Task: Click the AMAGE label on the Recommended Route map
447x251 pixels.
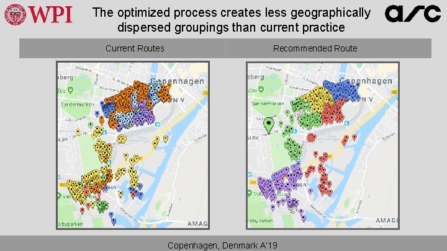Action: click(387, 220)
